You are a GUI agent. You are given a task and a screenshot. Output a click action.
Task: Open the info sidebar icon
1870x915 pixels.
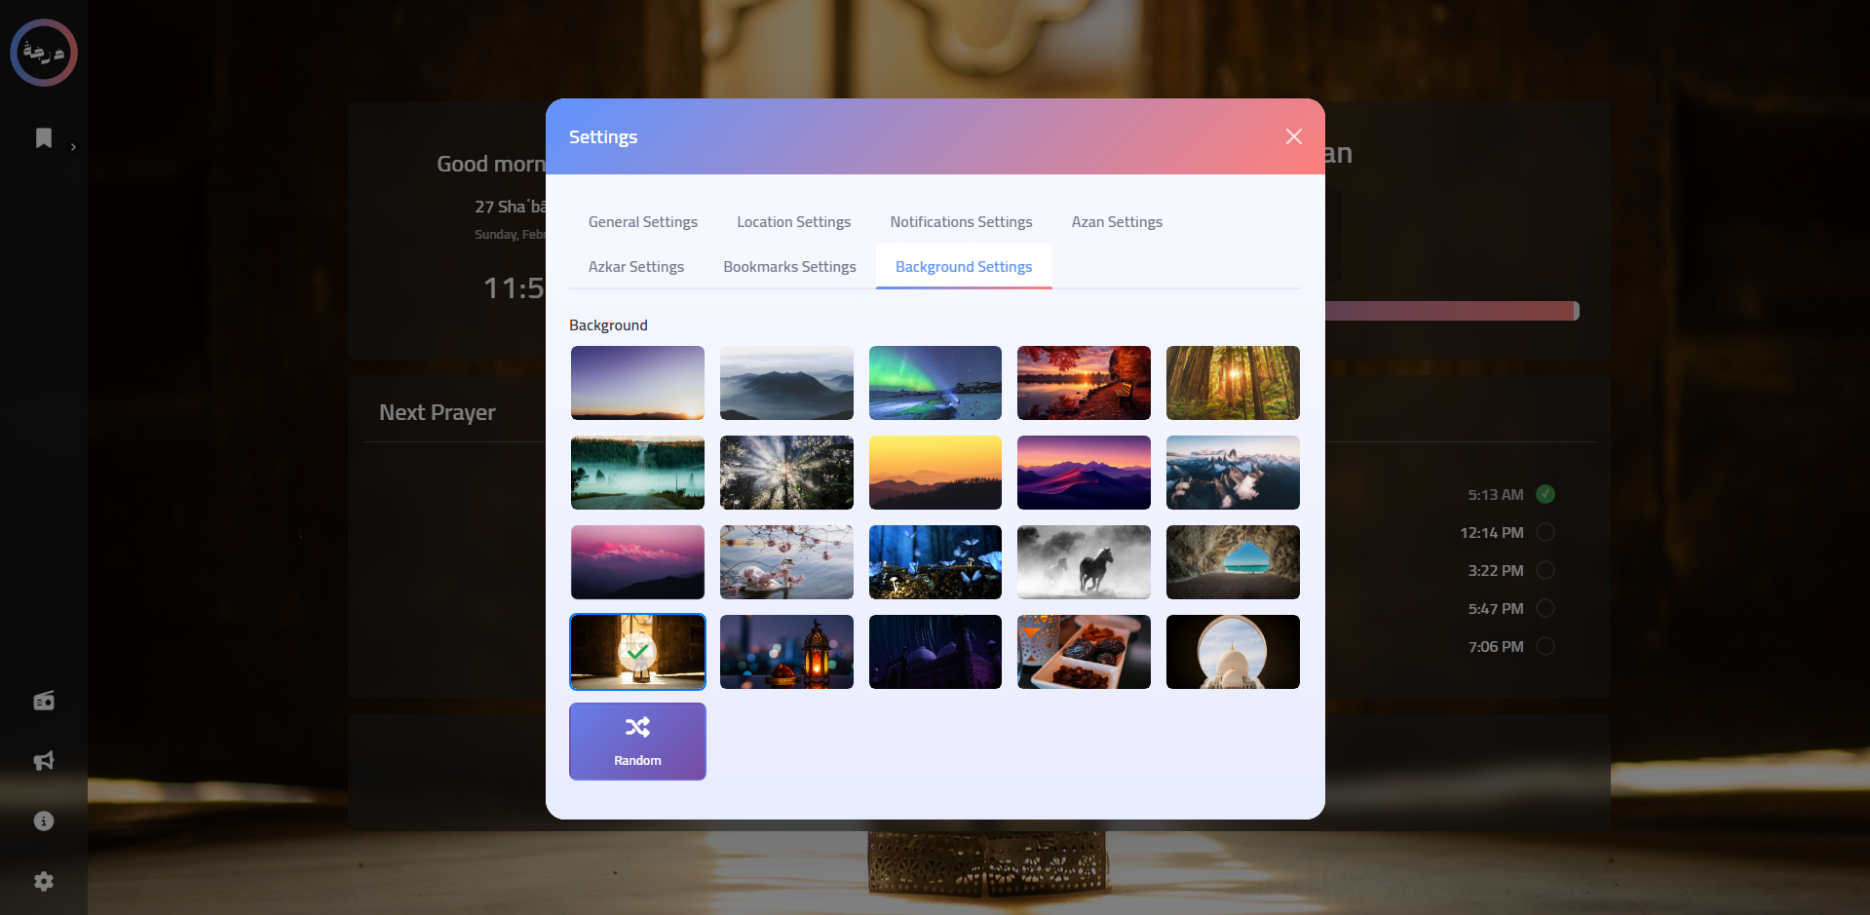point(43,820)
